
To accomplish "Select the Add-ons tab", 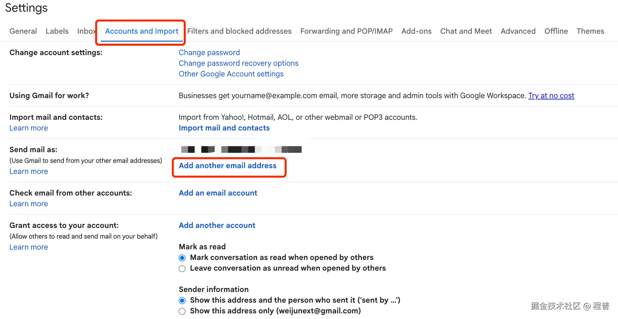I will tap(416, 31).
